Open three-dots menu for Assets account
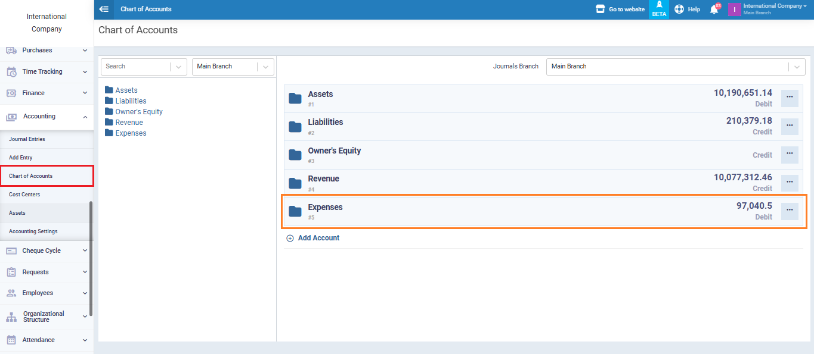Viewport: 814px width, 354px height. (x=790, y=98)
